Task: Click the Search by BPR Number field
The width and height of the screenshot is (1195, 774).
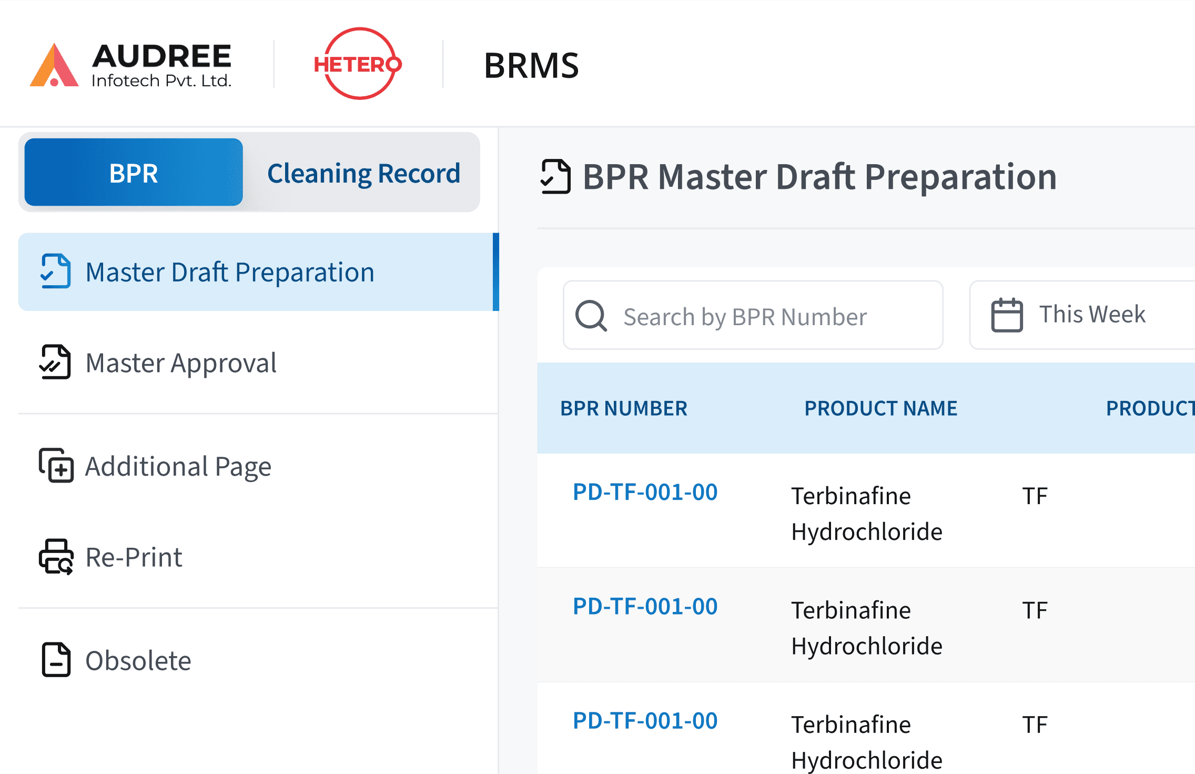Action: (745, 316)
